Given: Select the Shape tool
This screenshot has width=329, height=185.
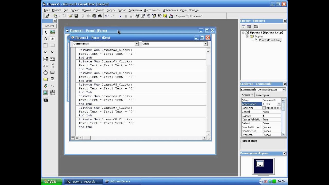Looking at the screenshot, I should [45, 86].
